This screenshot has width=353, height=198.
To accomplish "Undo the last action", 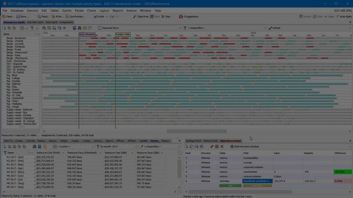I will point(99,16).
